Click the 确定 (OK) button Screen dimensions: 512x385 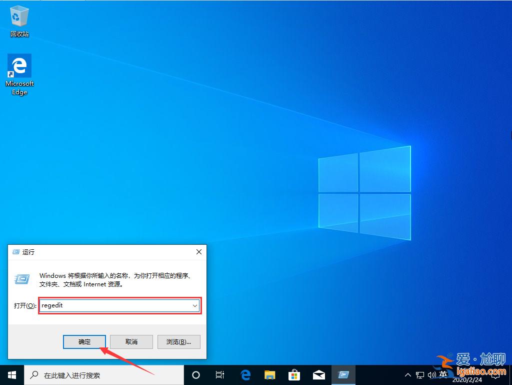[84, 342]
